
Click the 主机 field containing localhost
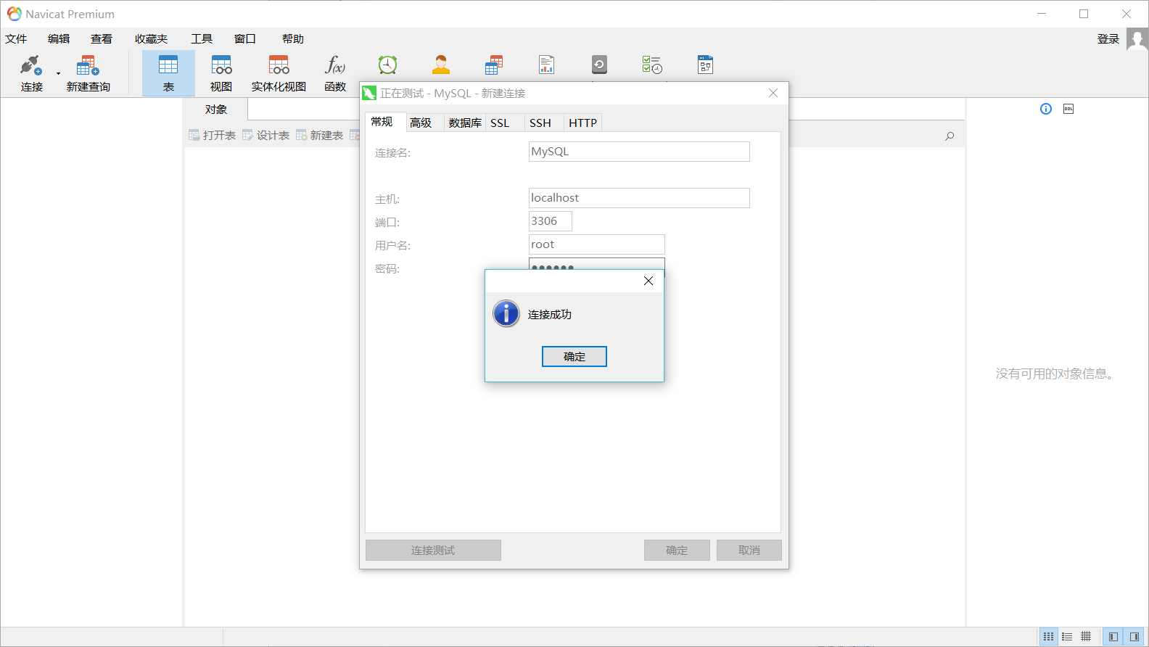pos(639,198)
